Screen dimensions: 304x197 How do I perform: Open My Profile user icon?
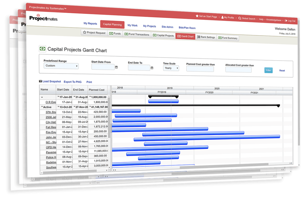click(222, 17)
